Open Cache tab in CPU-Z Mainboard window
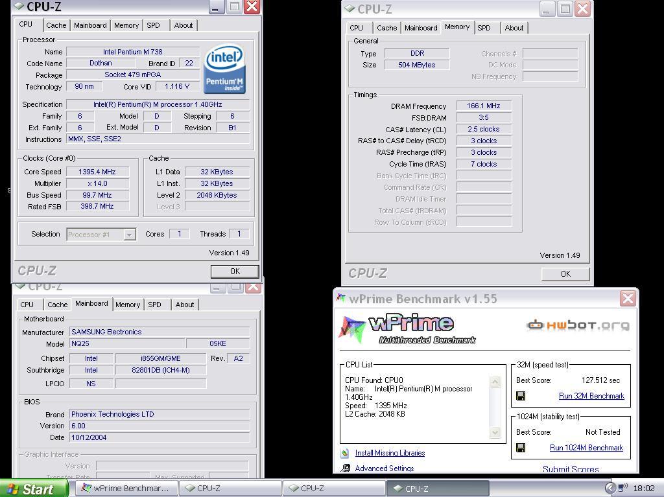 (58, 305)
